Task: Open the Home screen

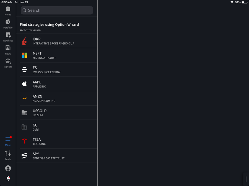Action: click(8, 10)
